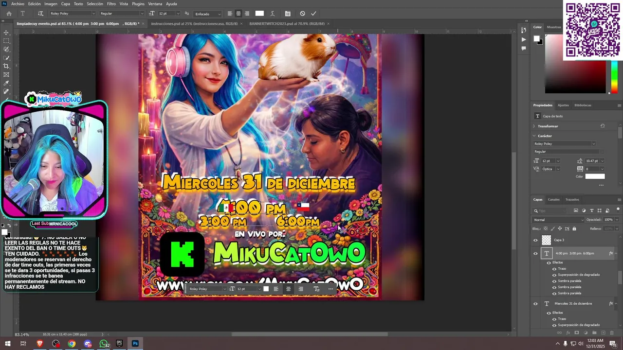
Task: Collapse the Carácter section
Action: (x=534, y=136)
